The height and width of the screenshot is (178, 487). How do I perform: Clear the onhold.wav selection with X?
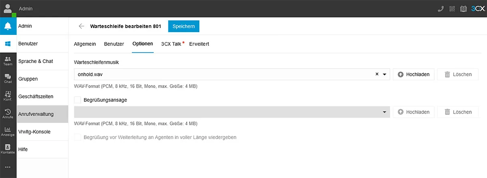point(377,74)
